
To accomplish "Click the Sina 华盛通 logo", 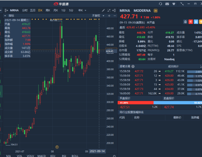I will click(x=61, y=4).
